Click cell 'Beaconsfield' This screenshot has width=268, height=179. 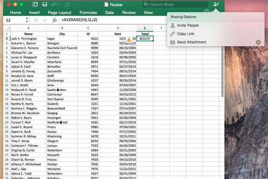pyautogui.click(x=62, y=108)
